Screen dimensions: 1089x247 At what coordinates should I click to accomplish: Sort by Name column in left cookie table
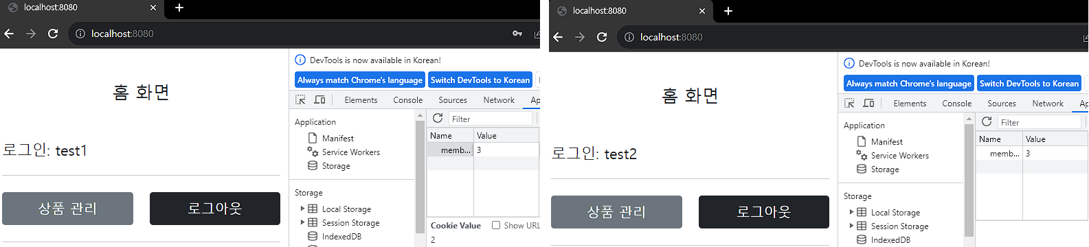pyautogui.click(x=450, y=136)
